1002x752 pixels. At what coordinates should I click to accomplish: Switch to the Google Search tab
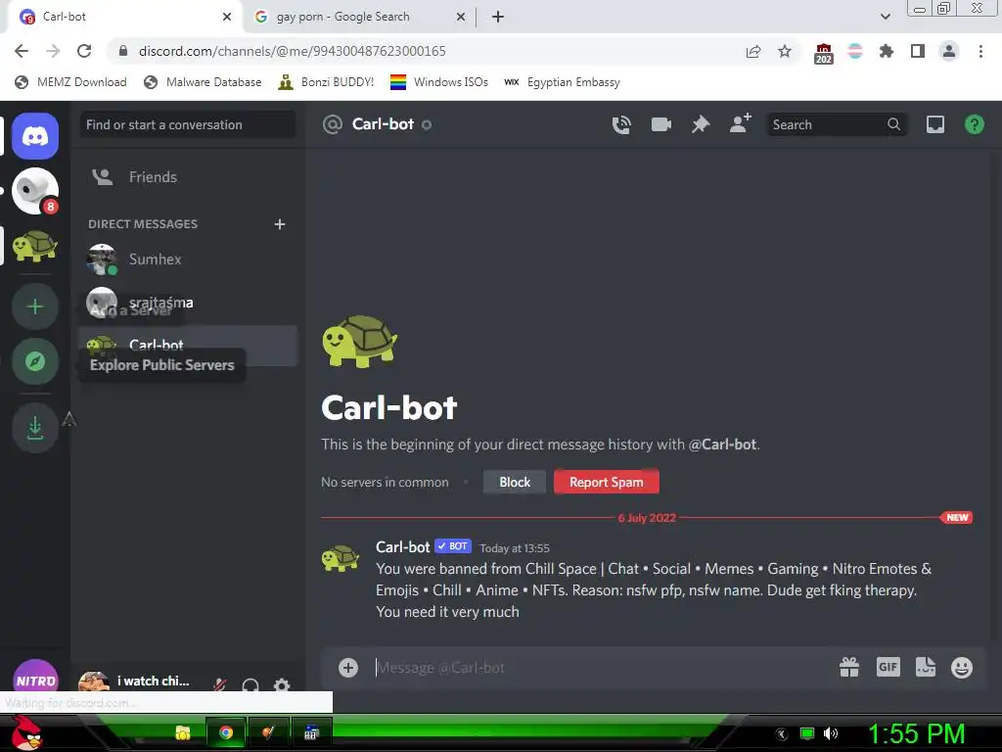(358, 17)
